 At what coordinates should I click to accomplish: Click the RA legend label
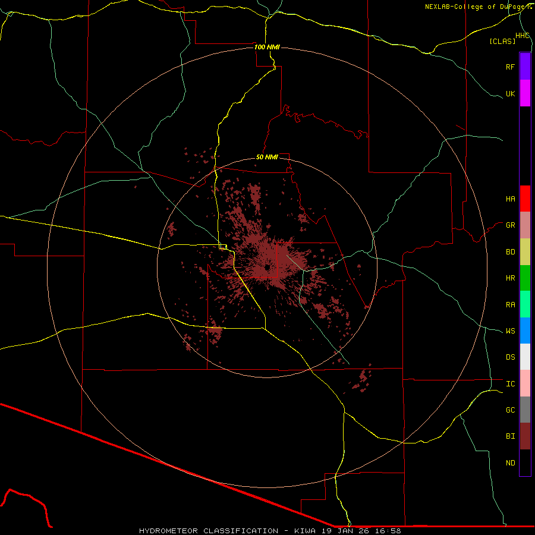click(510, 305)
